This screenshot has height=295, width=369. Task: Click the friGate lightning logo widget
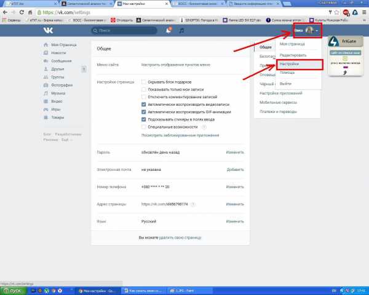coord(333,41)
